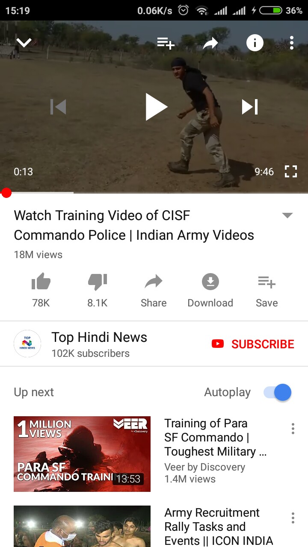Viewport: 308px width, 547px height.
Task: Expand the video description arrow
Action: tap(287, 215)
